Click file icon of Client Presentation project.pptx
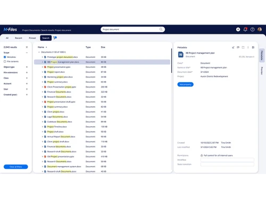Image resolution: width=266 pixels, height=199 pixels. [45, 87]
